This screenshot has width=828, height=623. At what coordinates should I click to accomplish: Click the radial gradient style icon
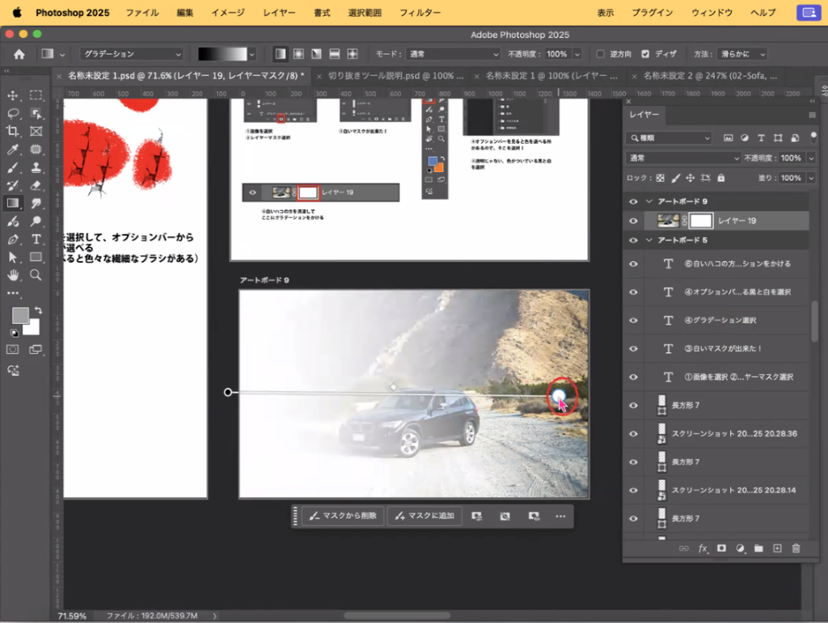pos(298,54)
